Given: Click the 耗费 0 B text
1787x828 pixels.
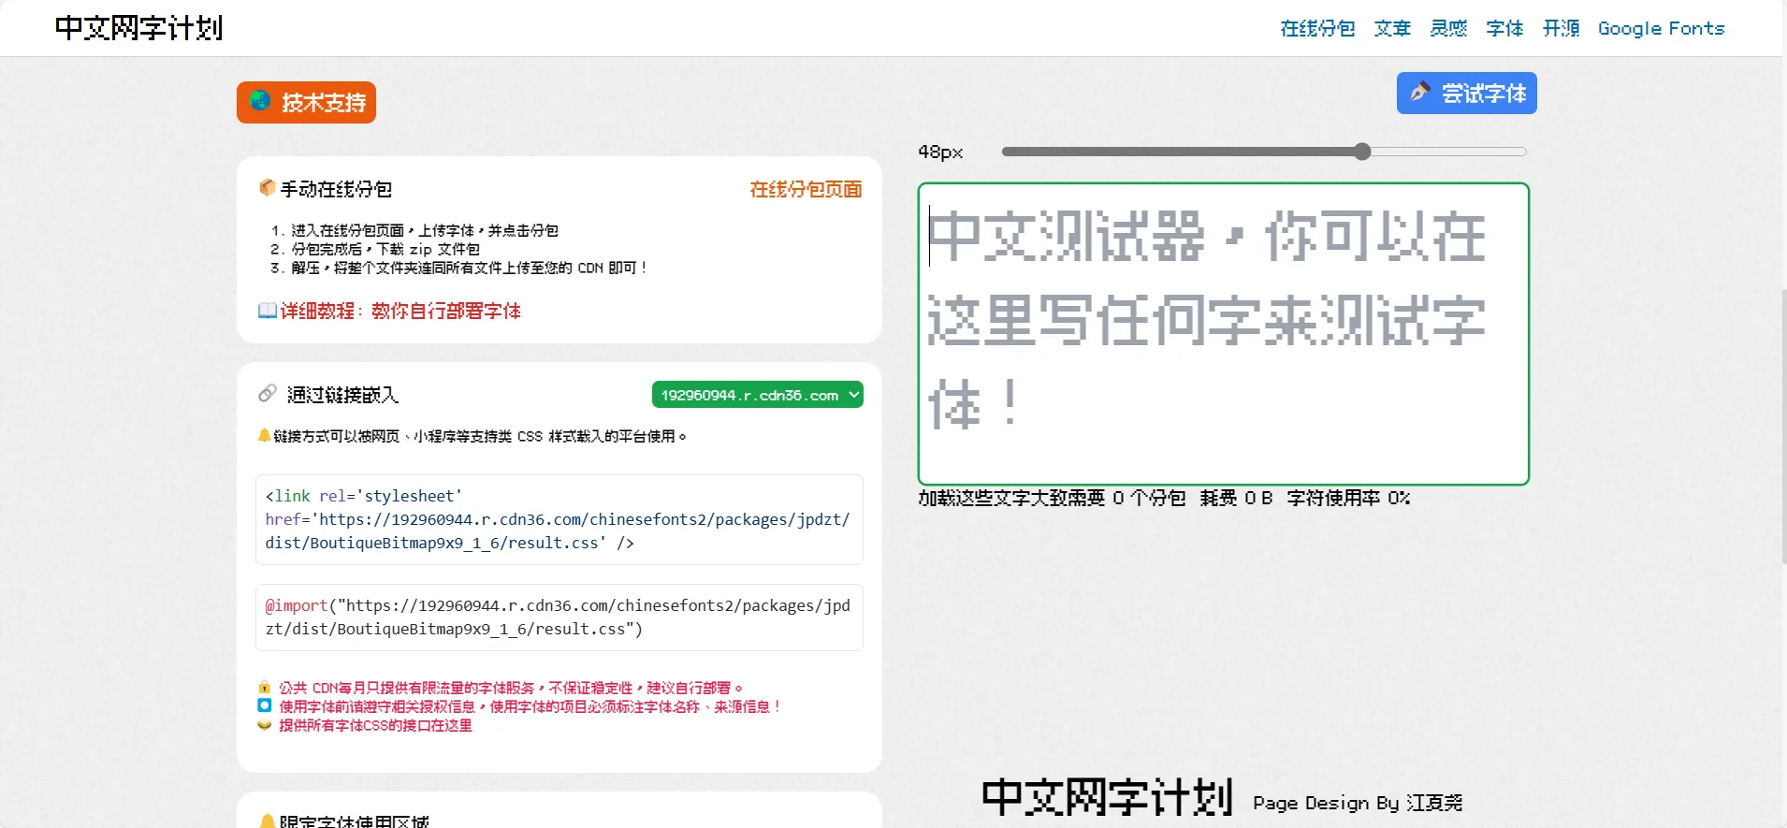Looking at the screenshot, I should tap(1236, 498).
